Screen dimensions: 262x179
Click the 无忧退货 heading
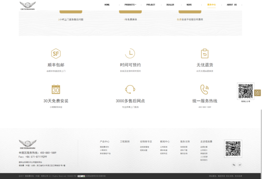point(205,65)
